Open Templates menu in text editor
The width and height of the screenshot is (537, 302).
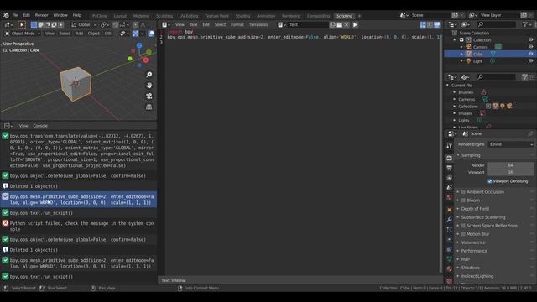[x=258, y=24]
